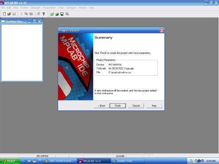This screenshot has height=164, width=219.
Task: Click the Copy toolbar icon
Action: tap(26, 14)
